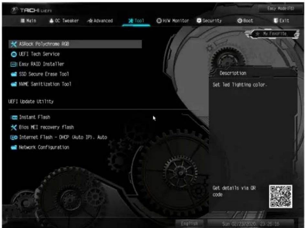Switch to the Boot tab
The width and height of the screenshot is (305, 228).
[245, 21]
